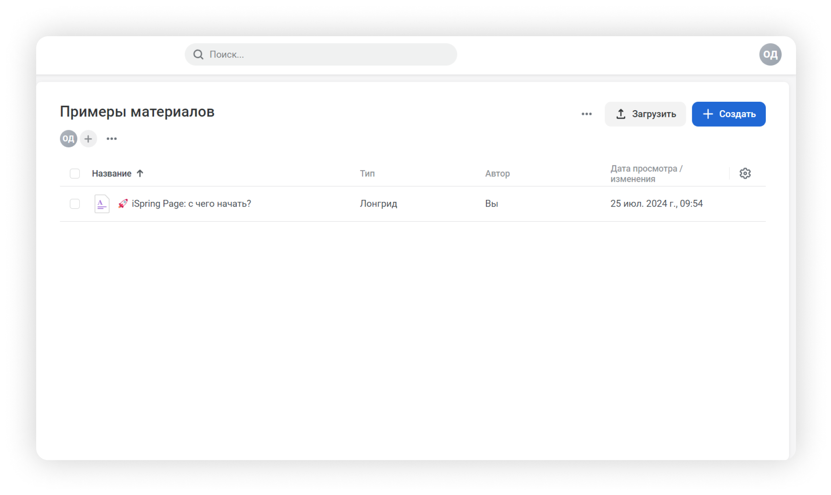
Task: Open the three-dot menu next to Загрузить
Action: tap(587, 114)
